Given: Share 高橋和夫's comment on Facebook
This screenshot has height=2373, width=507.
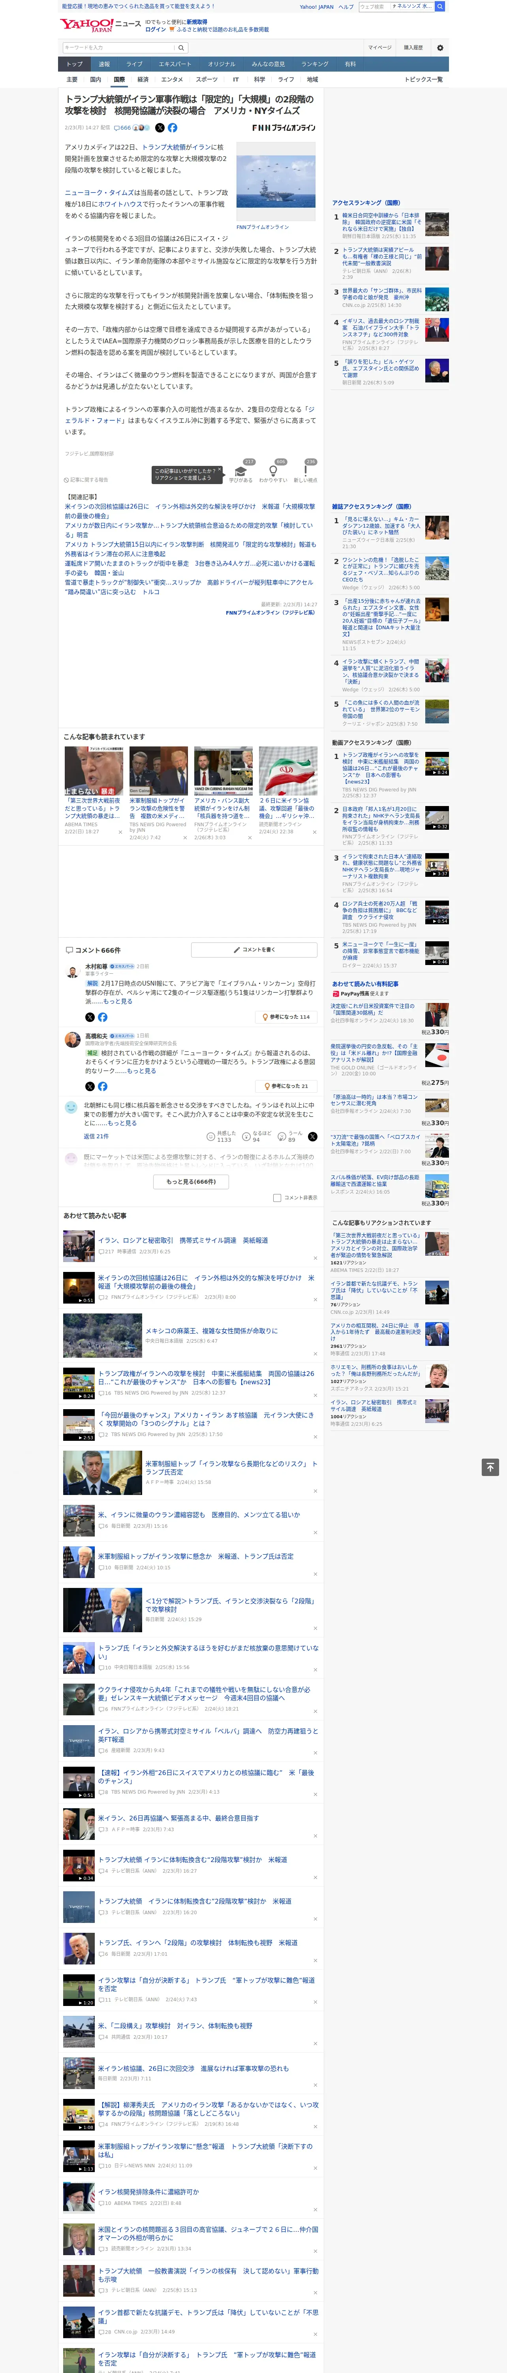Looking at the screenshot, I should point(102,1086).
